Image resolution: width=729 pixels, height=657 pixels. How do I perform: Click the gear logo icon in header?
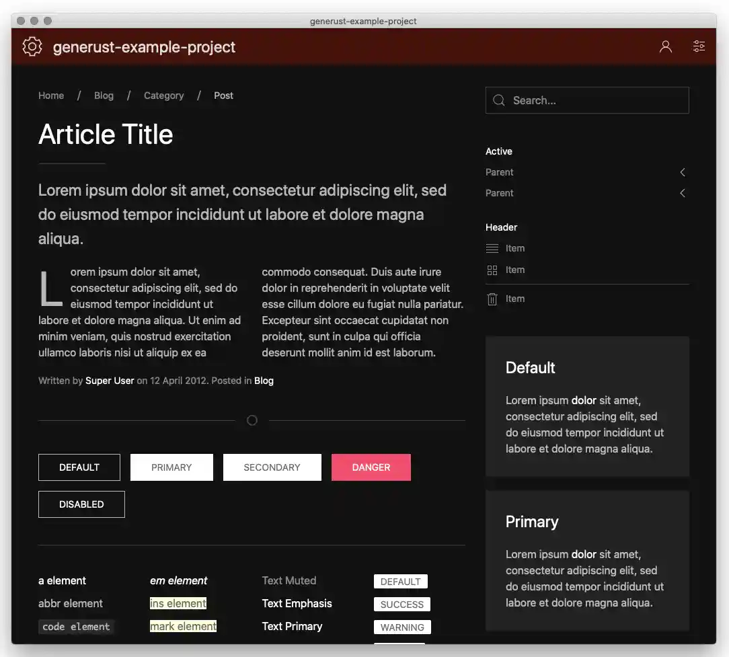(32, 47)
